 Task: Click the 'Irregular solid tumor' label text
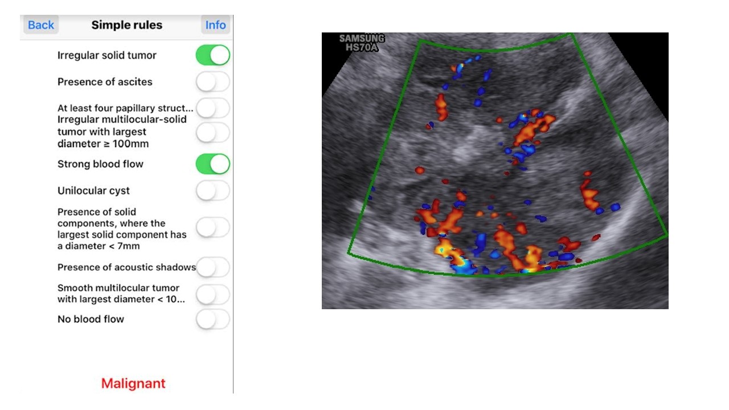pyautogui.click(x=107, y=55)
